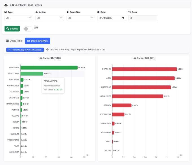The width and height of the screenshot is (192, 165).
Task: Click the YAAP axis label
Action: point(17,146)
